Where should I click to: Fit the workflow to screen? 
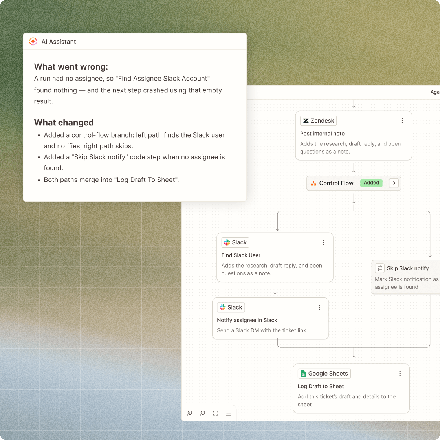click(216, 413)
